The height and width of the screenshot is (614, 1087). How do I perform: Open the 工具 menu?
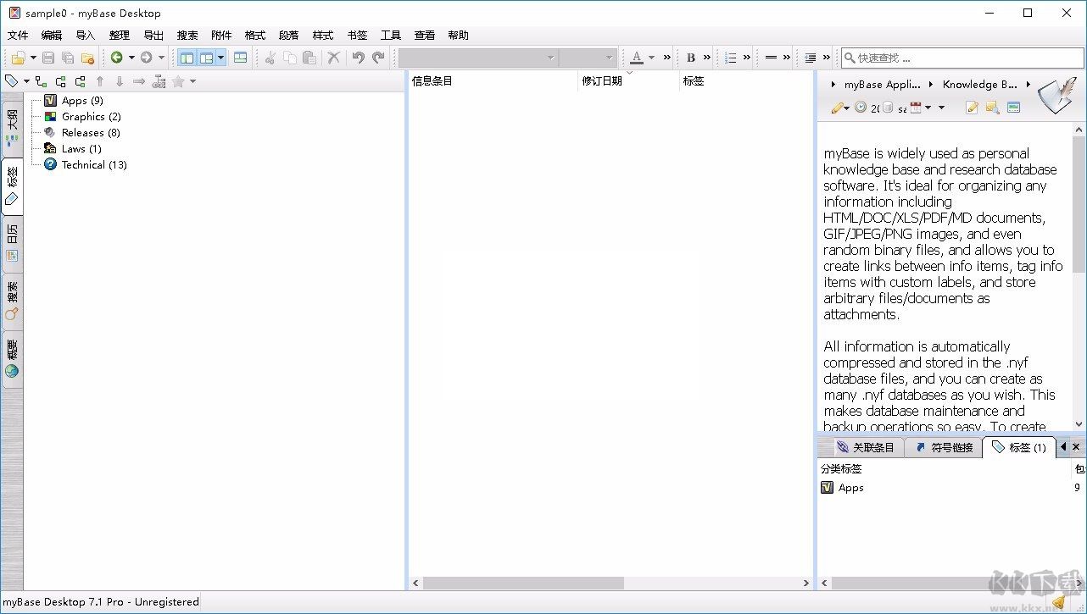pos(390,35)
